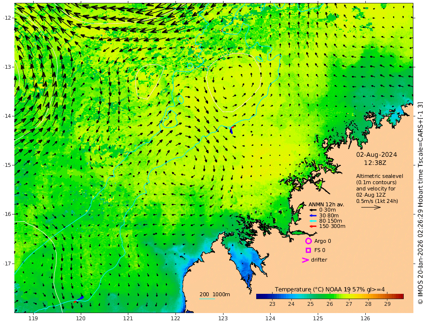423x327 pixels.
Task: Click the green middle of temperature colorbar
Action: (330, 297)
